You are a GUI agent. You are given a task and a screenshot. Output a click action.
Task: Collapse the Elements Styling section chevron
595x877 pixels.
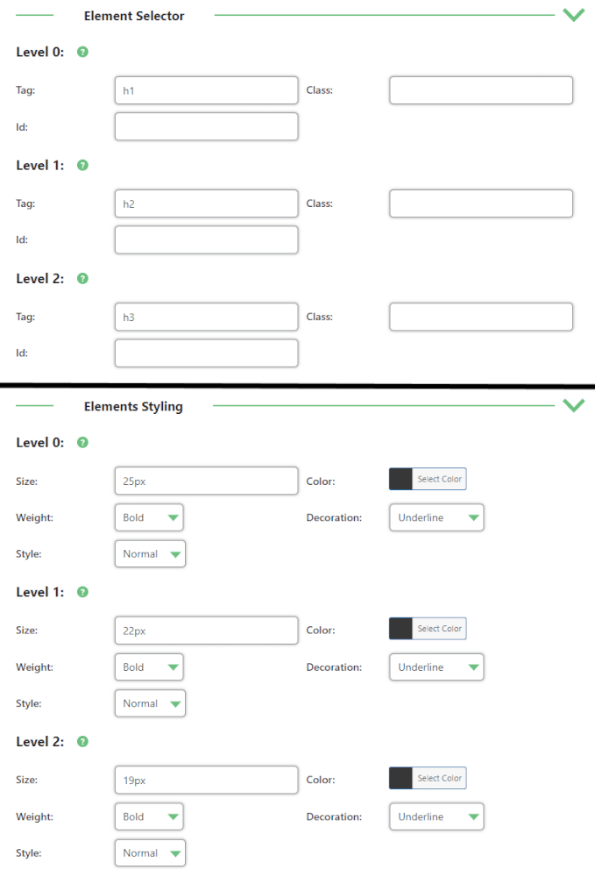(x=573, y=405)
